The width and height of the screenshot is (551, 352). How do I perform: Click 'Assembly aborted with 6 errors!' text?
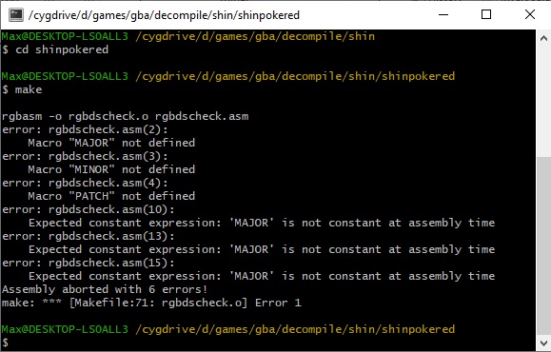[105, 289]
